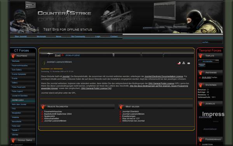
Task: Click Impress tag in the Joomulus cloud
Action: tap(213, 114)
